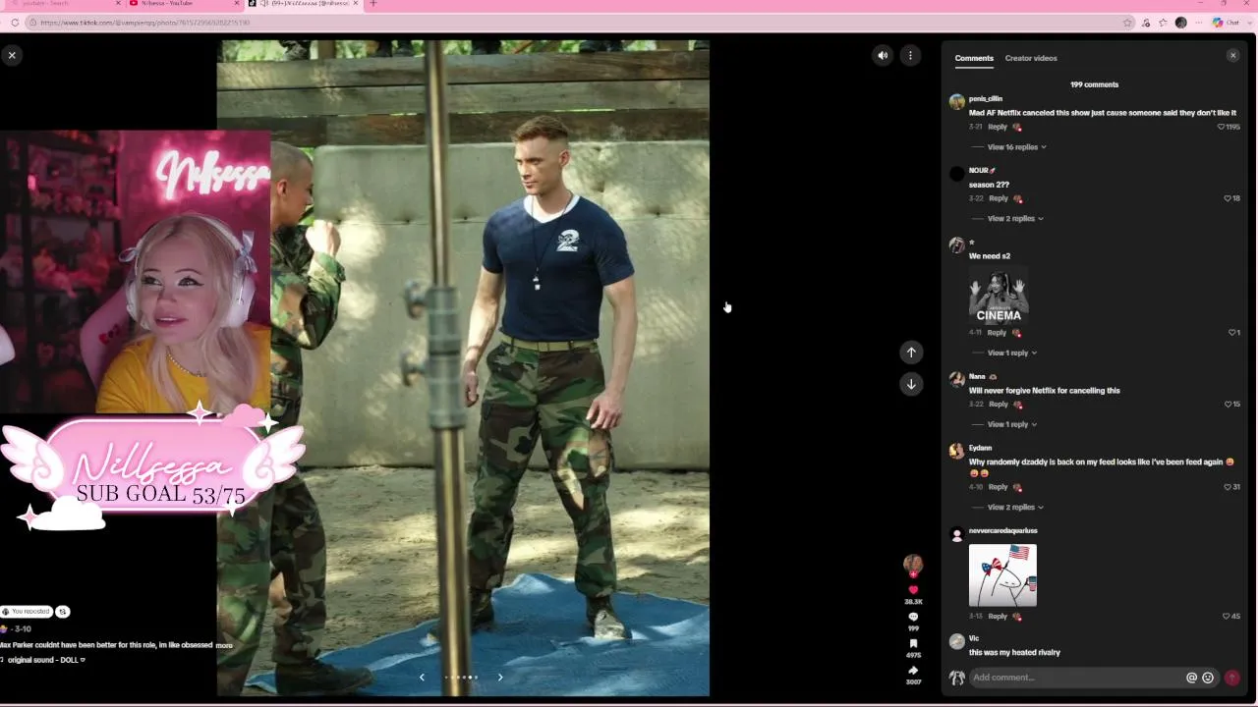This screenshot has height=707, width=1258.
Task: Open Vic's profile avatar
Action: [x=956, y=642]
